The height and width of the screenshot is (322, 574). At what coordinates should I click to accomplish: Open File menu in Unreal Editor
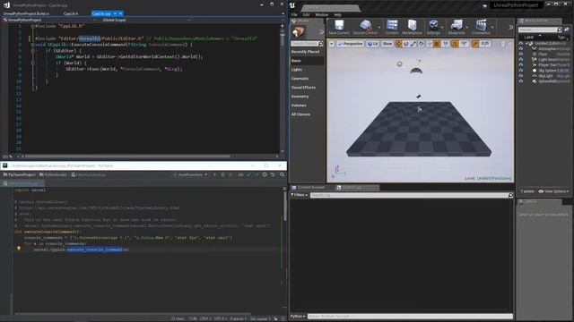click(x=294, y=15)
